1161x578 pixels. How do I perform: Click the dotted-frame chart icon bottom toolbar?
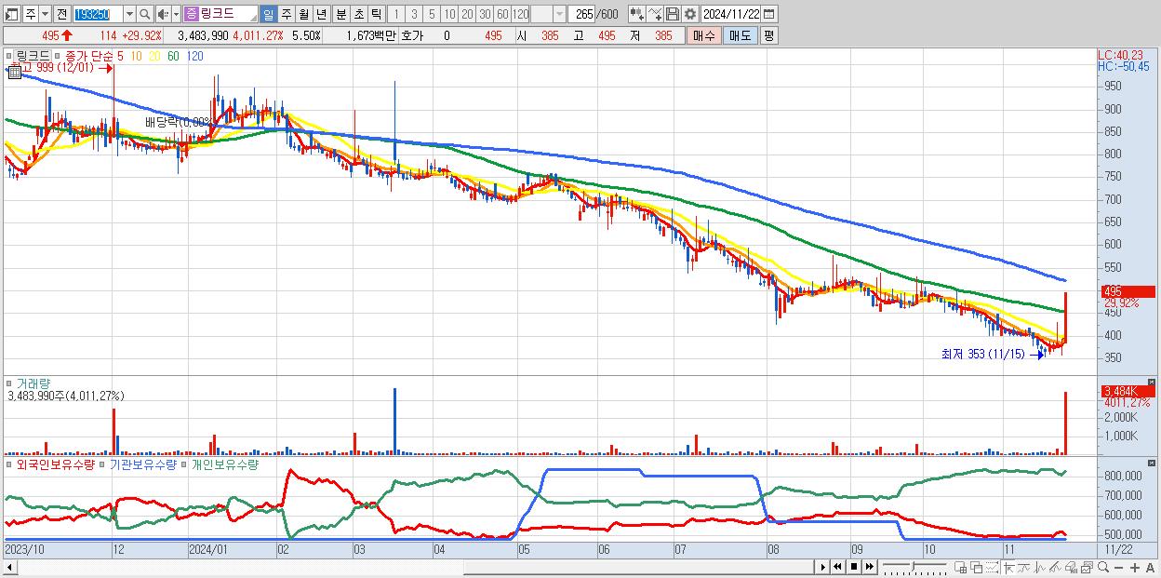coord(993,567)
